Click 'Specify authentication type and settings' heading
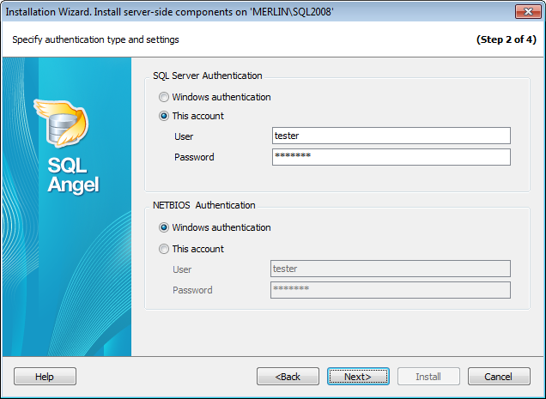546x399 pixels. point(95,39)
